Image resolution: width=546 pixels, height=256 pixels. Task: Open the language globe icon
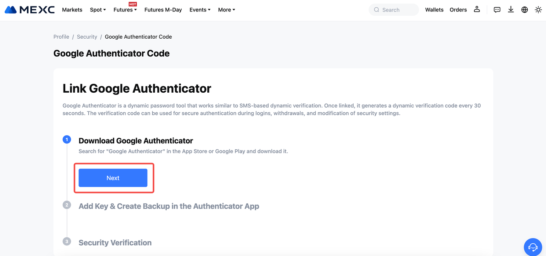(x=525, y=9)
